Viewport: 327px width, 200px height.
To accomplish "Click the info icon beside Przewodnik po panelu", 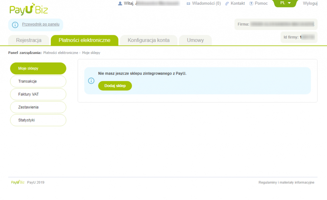I will coord(15,25).
